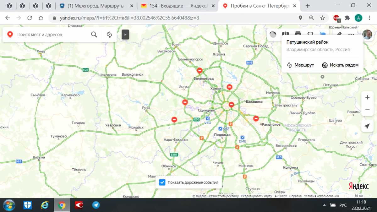Click the gray location dot near Петушки
377x212 pixels.
[322, 77]
